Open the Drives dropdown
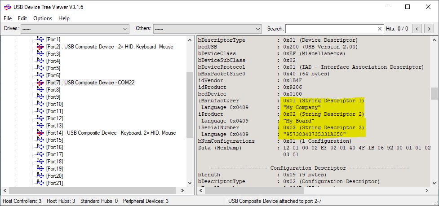This screenshot has height=206, width=439. point(75,29)
